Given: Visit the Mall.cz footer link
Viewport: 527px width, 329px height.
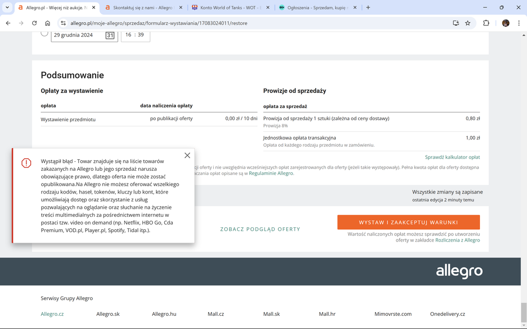Looking at the screenshot, I should tap(216, 314).
